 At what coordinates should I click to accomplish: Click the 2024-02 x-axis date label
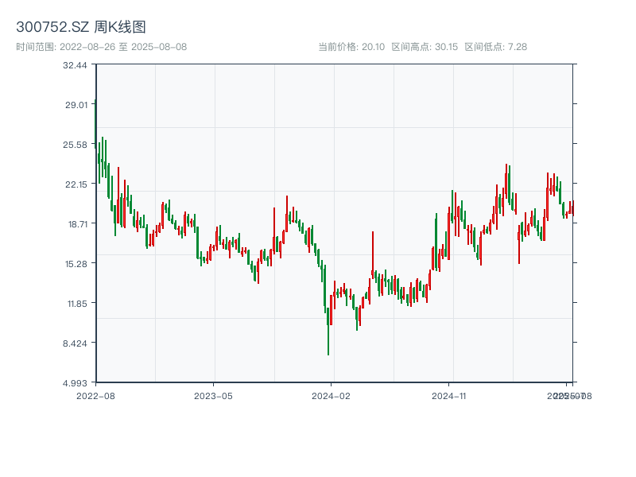[x=331, y=395]
